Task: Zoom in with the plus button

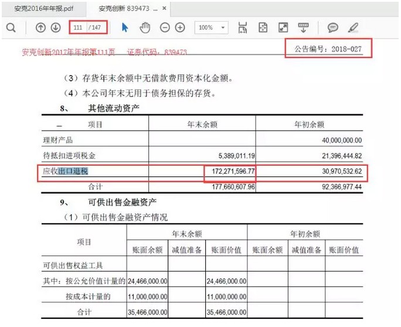Action: click(180, 28)
